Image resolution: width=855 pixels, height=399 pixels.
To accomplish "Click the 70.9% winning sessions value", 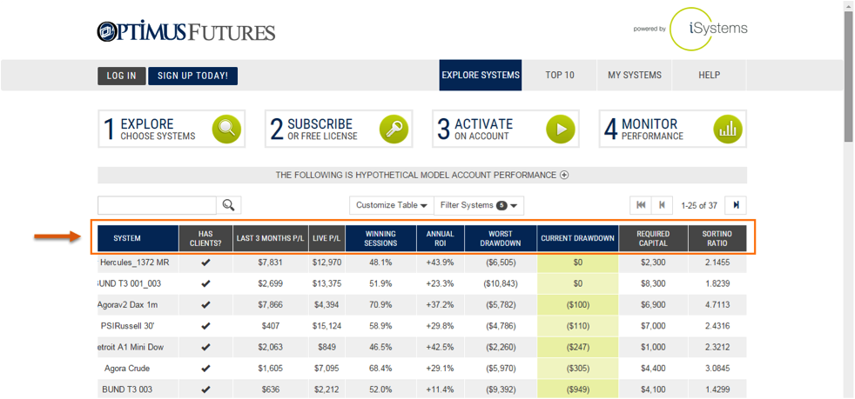I will tap(380, 305).
